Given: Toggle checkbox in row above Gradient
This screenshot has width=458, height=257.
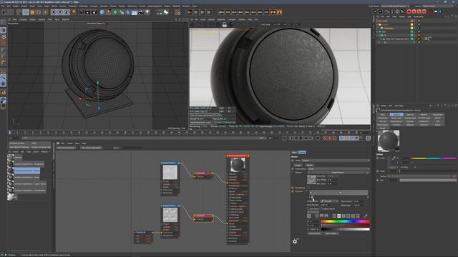Looking at the screenshot, I should tap(308, 188).
